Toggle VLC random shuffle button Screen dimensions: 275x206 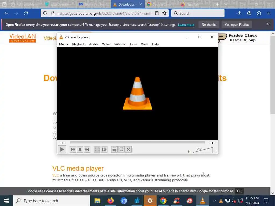pyautogui.click(x=128, y=149)
